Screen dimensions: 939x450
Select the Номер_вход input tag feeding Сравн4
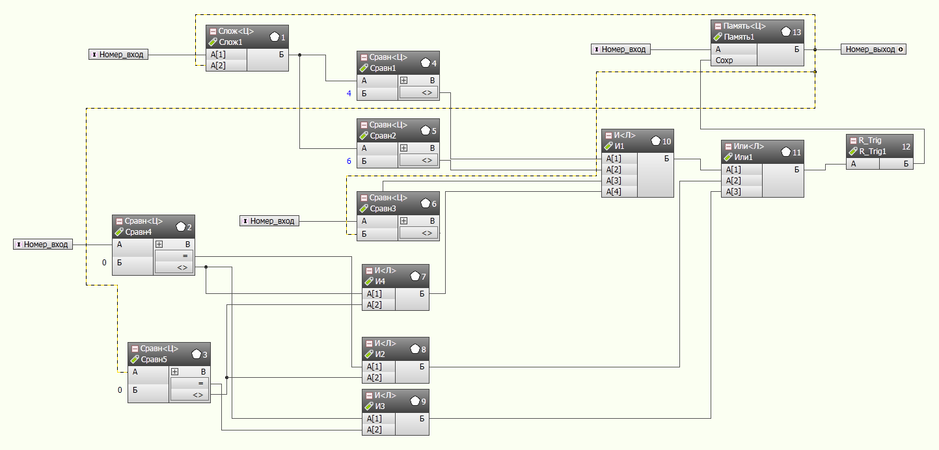[43, 245]
